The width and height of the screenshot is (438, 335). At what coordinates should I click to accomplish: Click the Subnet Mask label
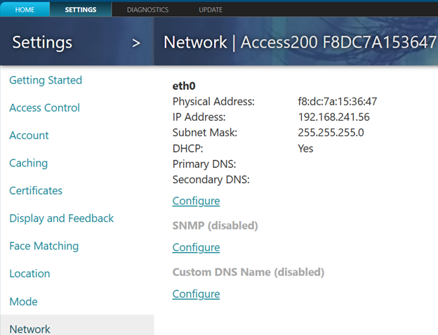click(205, 133)
